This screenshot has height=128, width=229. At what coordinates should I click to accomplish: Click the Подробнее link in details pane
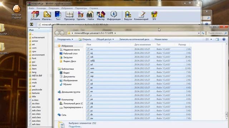75,127
